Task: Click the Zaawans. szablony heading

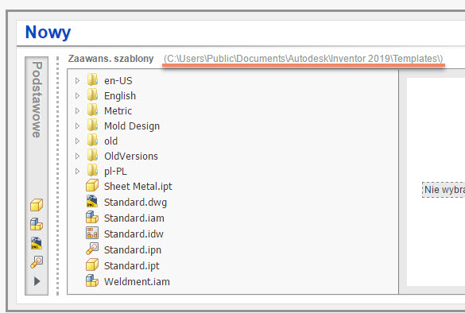Action: 111,59
